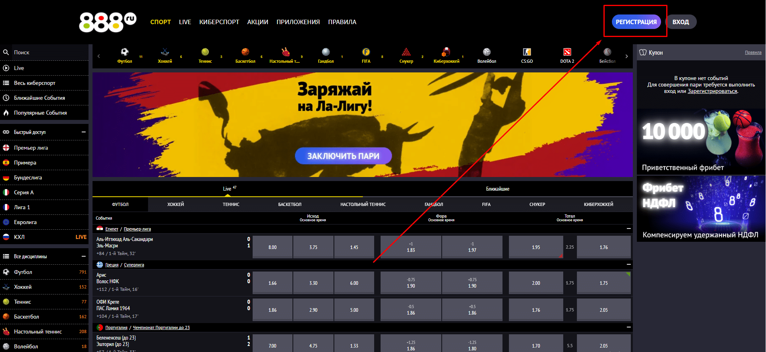Screen dimensions: 766x352
Task: Collapse the Быстрый доступ sidebar section
Action: [84, 132]
